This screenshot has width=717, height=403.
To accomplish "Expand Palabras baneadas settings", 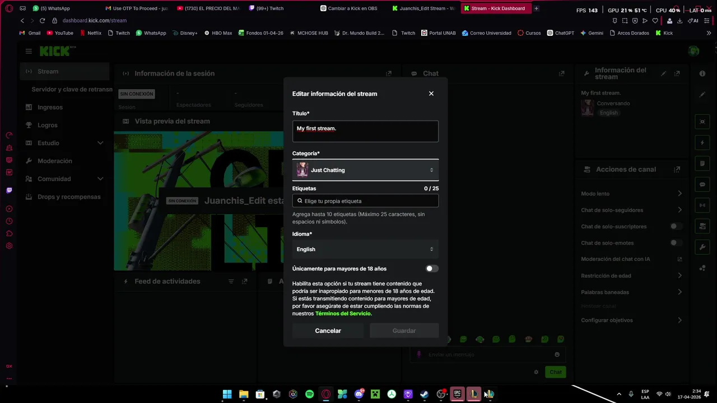I will click(679, 292).
